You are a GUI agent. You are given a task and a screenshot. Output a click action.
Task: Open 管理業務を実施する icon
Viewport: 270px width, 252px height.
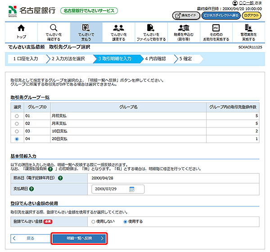click(x=248, y=28)
